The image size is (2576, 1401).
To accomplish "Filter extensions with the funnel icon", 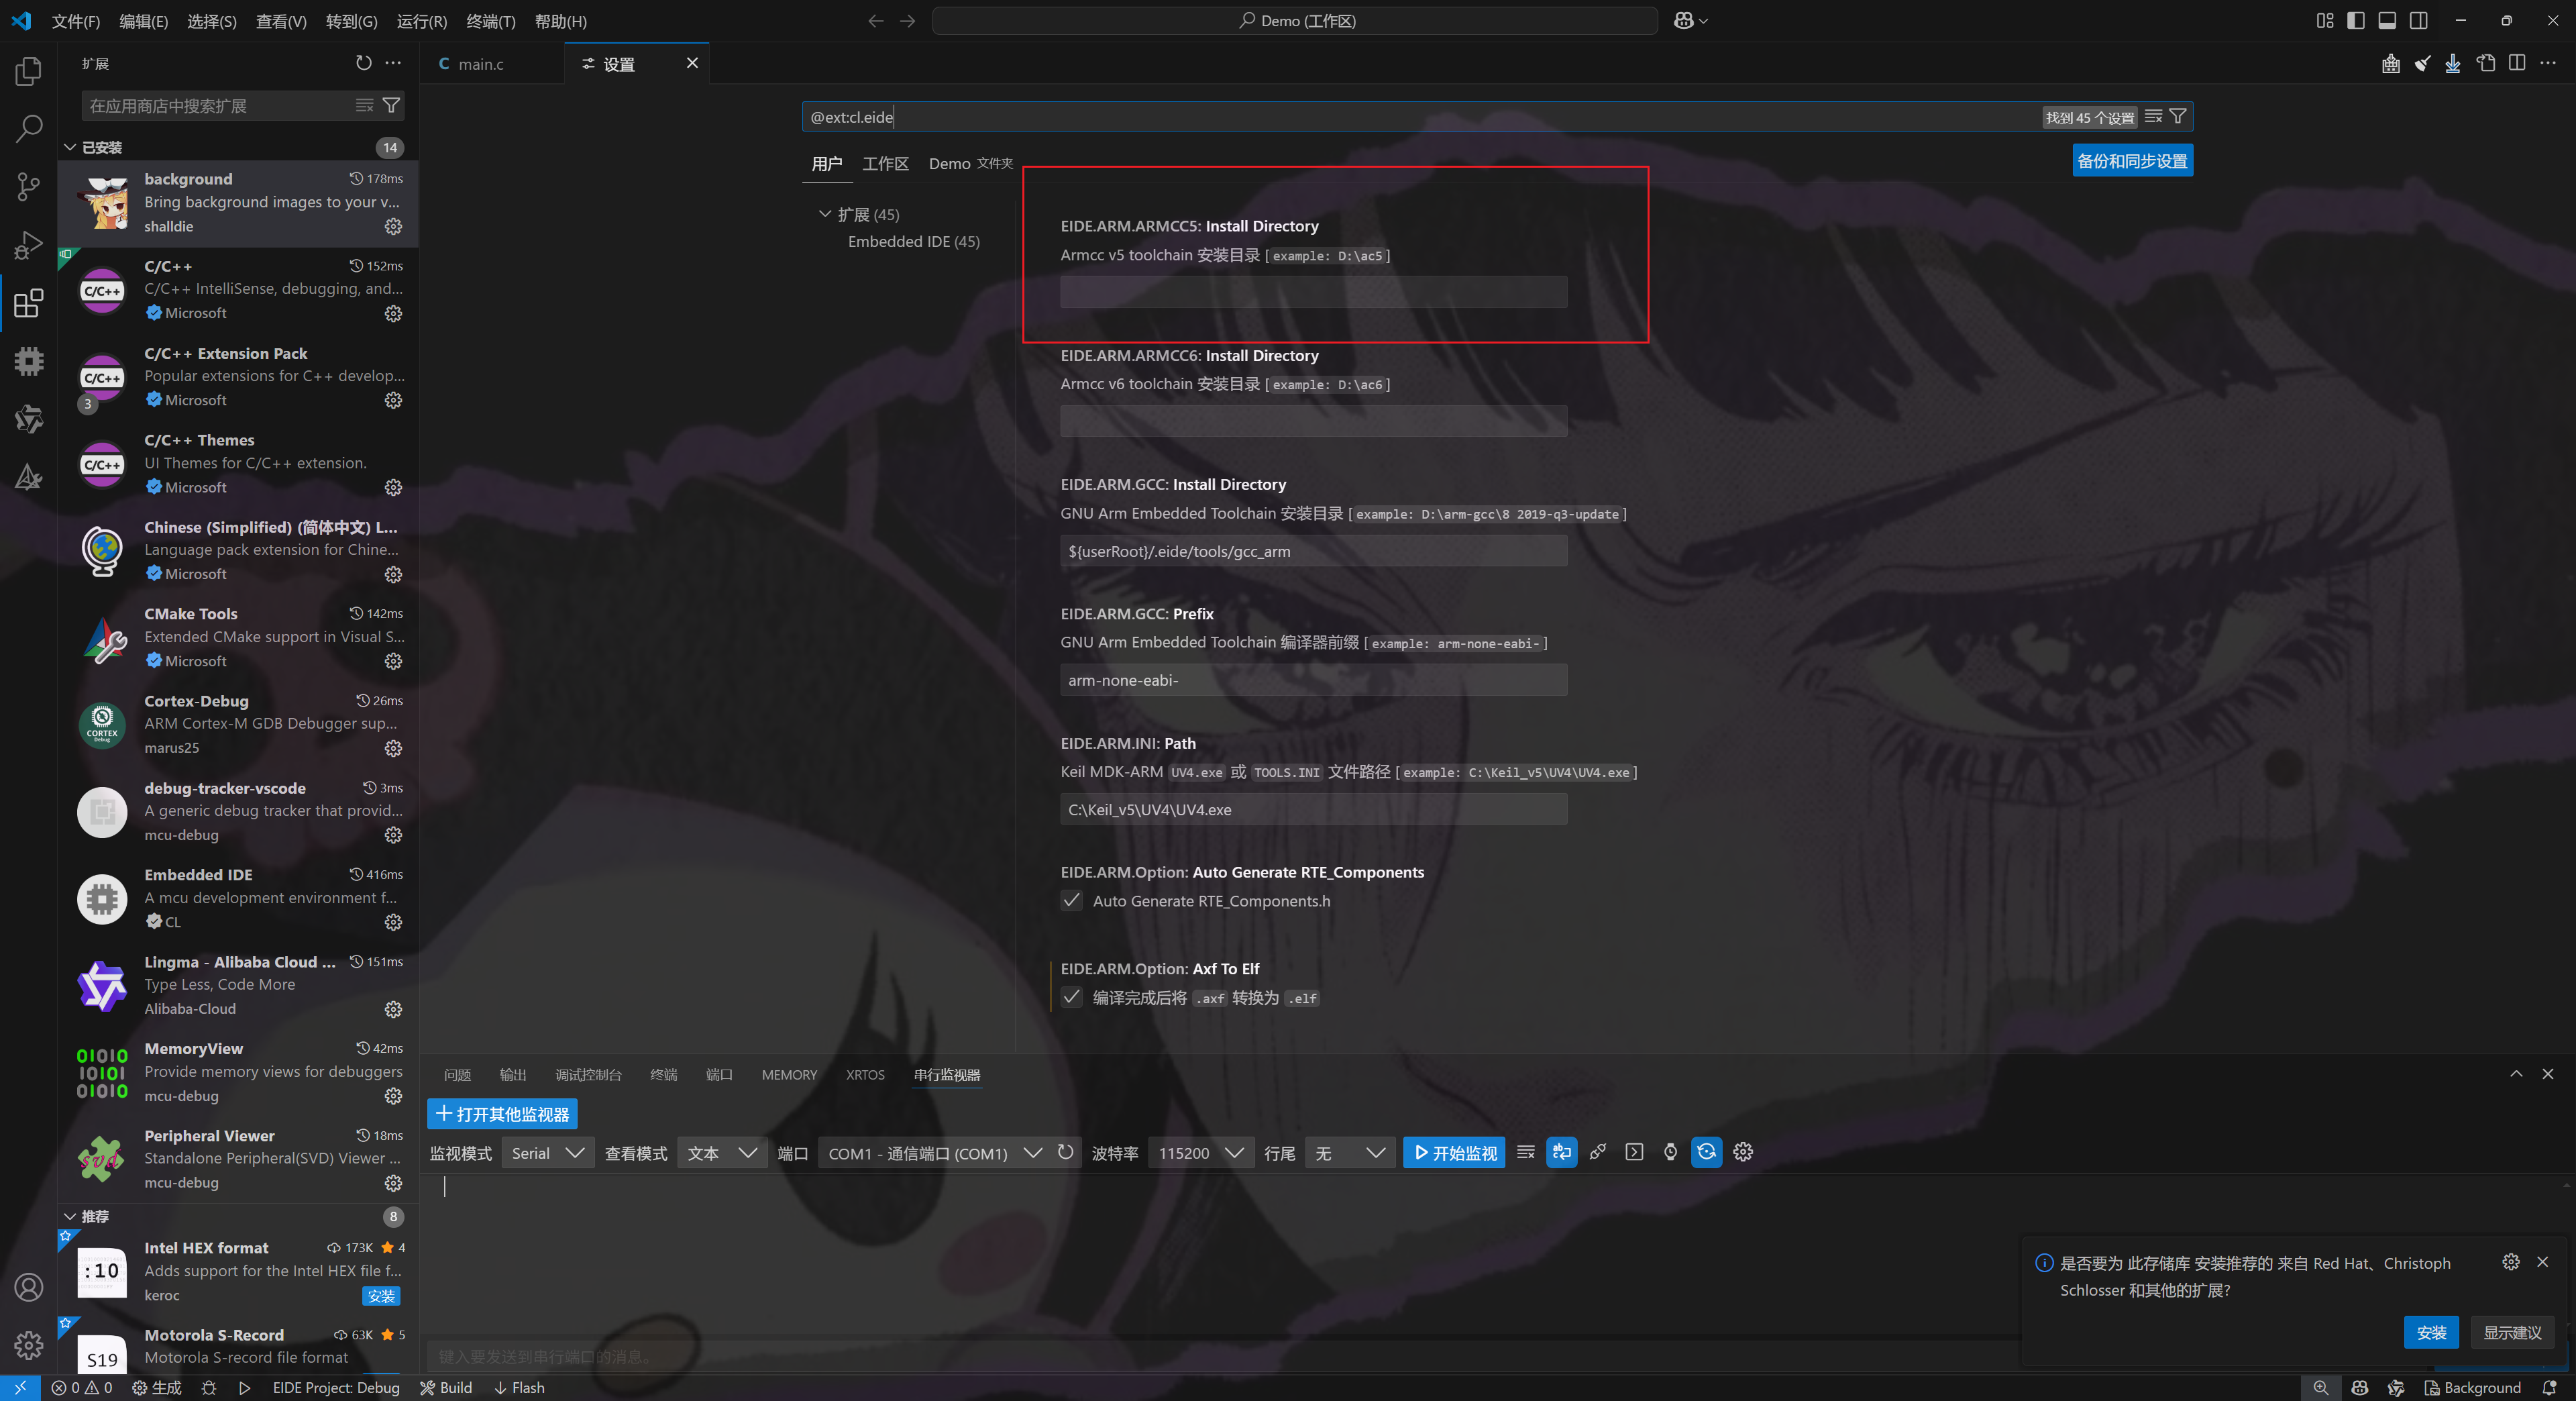I will pos(391,105).
